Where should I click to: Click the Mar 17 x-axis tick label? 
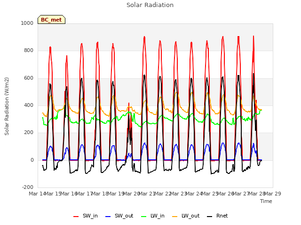84,194
